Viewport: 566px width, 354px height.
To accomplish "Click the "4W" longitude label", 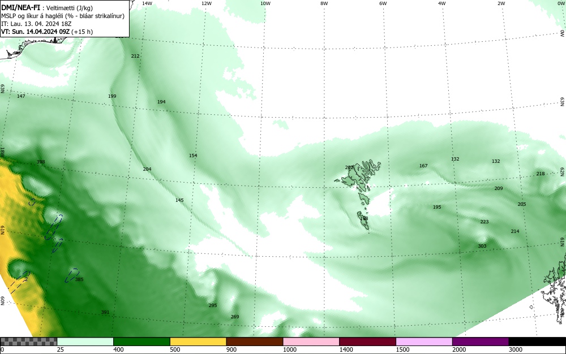I will (442, 3).
